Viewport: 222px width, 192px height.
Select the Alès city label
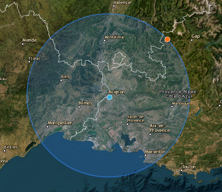tap(65, 77)
